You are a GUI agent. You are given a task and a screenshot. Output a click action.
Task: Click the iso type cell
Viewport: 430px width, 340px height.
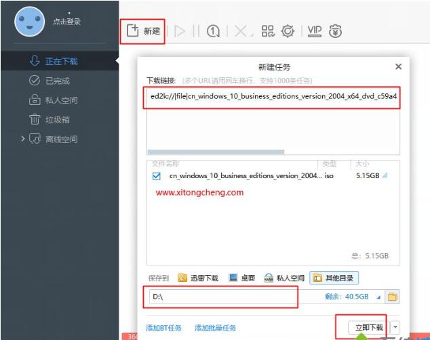pos(329,175)
